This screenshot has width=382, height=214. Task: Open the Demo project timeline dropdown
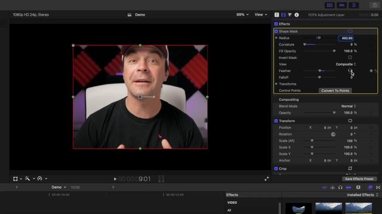[x=58, y=187]
